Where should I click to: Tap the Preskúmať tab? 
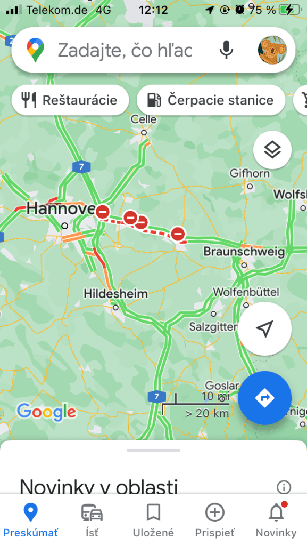click(x=30, y=520)
